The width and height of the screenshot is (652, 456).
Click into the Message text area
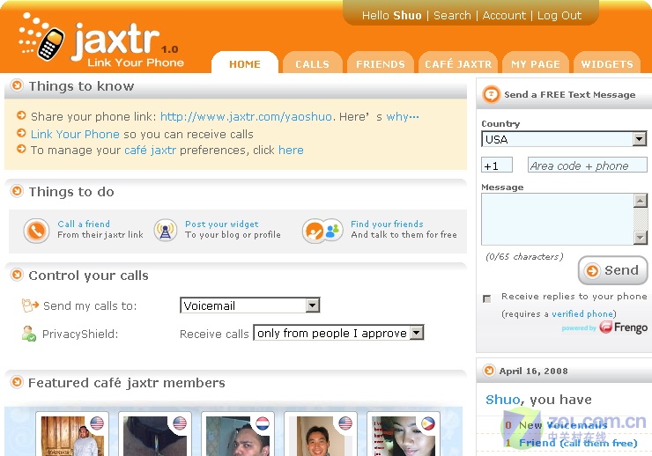point(558,219)
